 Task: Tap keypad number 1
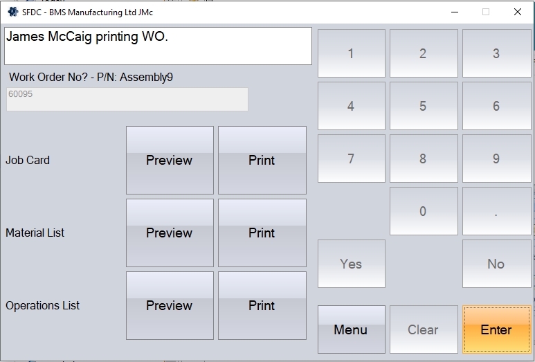click(351, 53)
